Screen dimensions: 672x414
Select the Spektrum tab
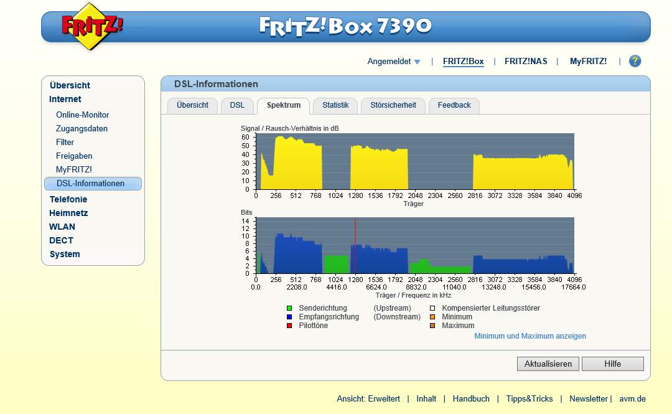(283, 106)
